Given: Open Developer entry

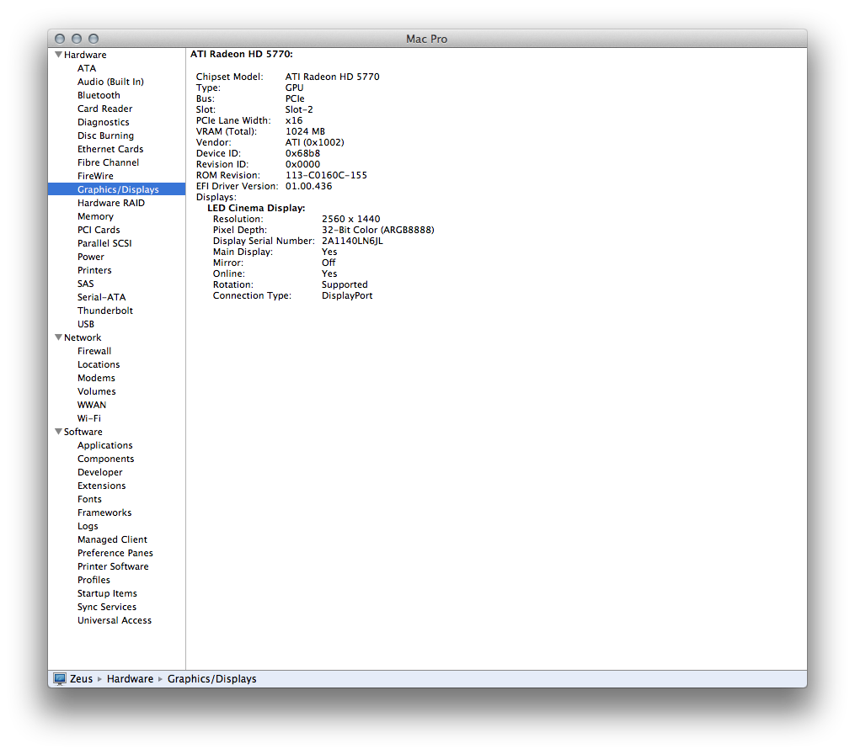Looking at the screenshot, I should 99,472.
